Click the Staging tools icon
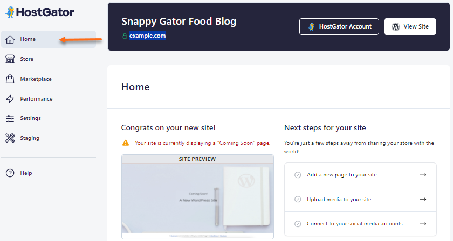Screen dimensions: 453x241 pyautogui.click(x=10, y=138)
